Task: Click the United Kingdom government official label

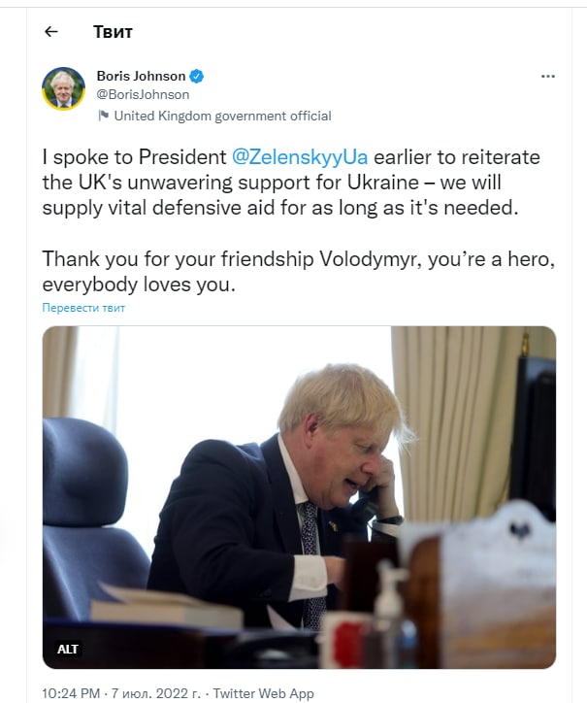Action: pyautogui.click(x=222, y=116)
